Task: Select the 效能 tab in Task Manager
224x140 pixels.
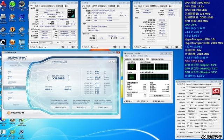Action: [147, 59]
